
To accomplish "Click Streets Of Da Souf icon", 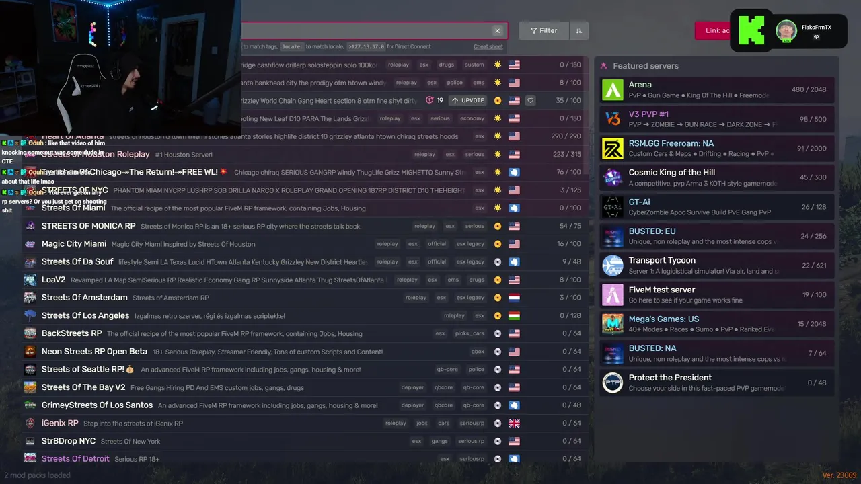I will 30,262.
